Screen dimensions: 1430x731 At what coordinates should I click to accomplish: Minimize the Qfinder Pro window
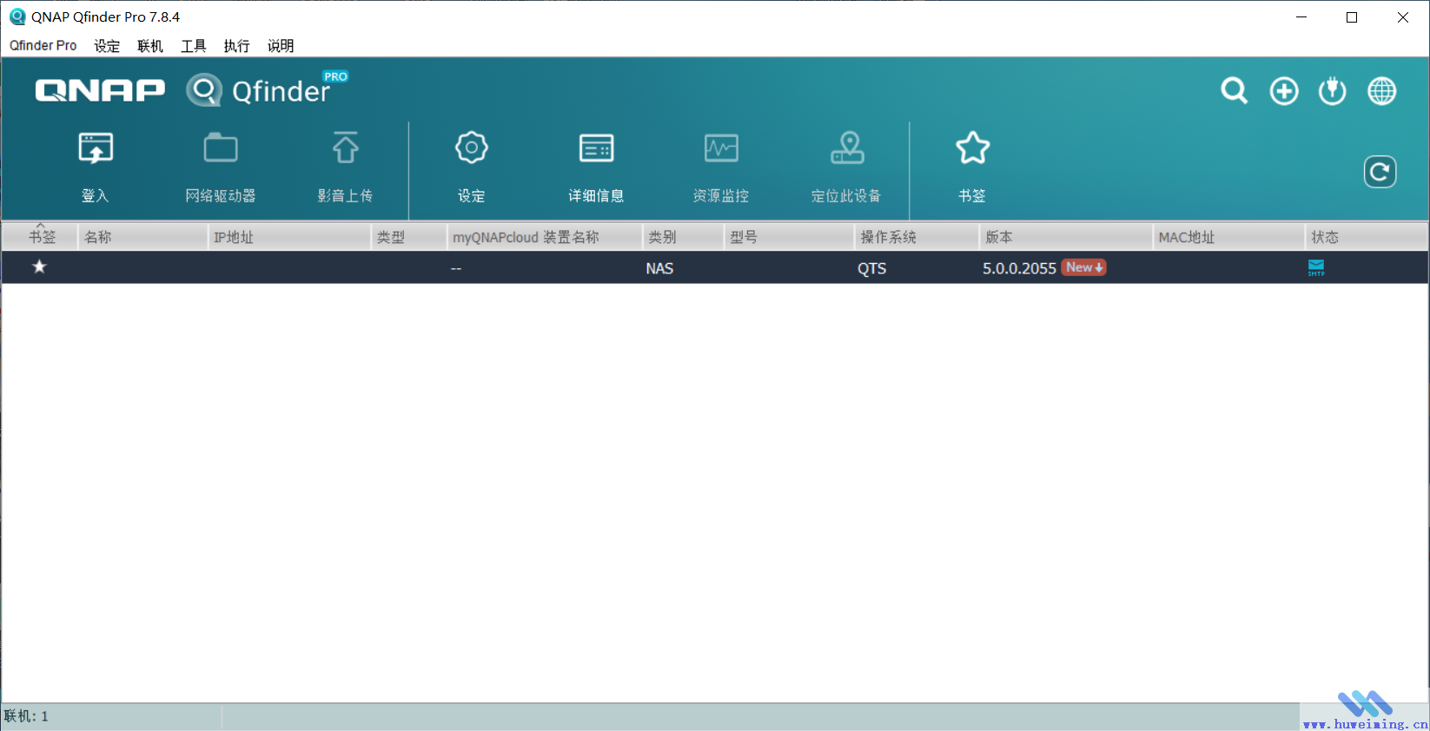1301,16
